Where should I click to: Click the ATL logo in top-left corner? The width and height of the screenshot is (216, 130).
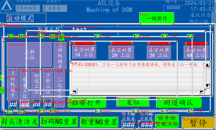coord(8,6)
